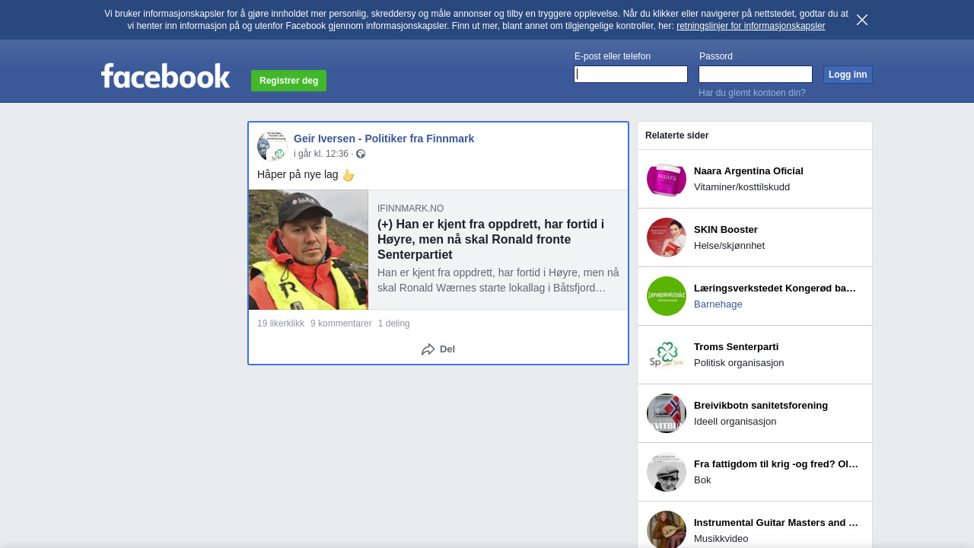Screen dimensions: 974x548
Task: Open the 9 kommentarer link
Action: tap(341, 323)
